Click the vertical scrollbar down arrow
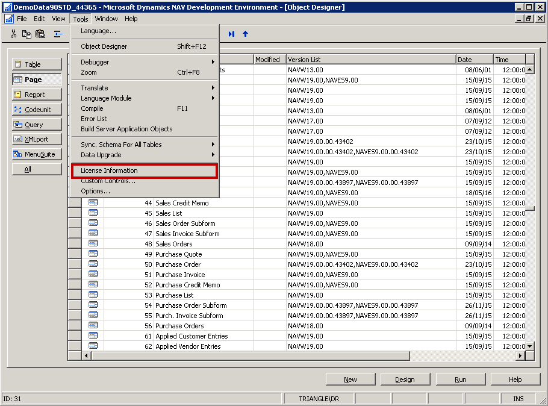Image resolution: width=548 pixels, height=406 pixels. pyautogui.click(x=530, y=346)
